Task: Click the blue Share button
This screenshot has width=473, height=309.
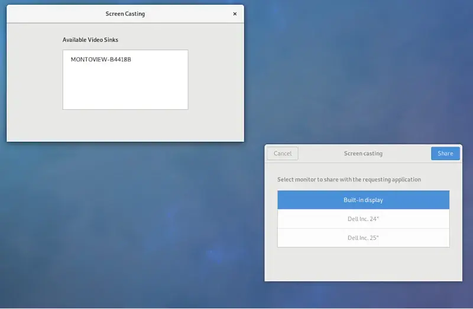Action: tap(445, 154)
